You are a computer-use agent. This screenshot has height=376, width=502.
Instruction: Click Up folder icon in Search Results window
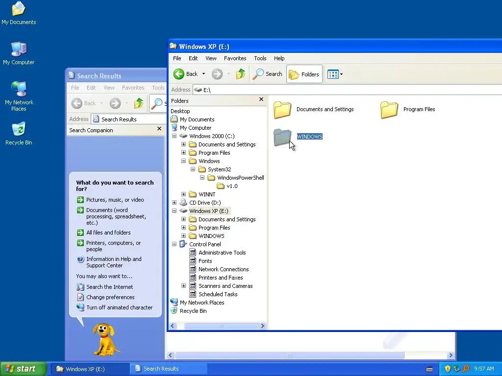139,103
